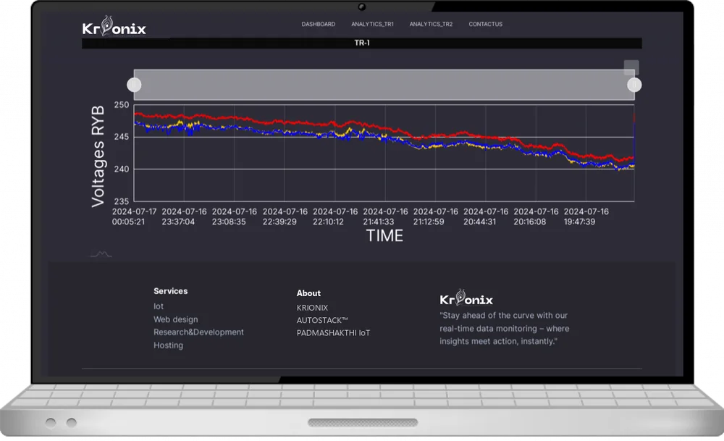
Task: Click the About footer heading
Action: click(x=308, y=293)
